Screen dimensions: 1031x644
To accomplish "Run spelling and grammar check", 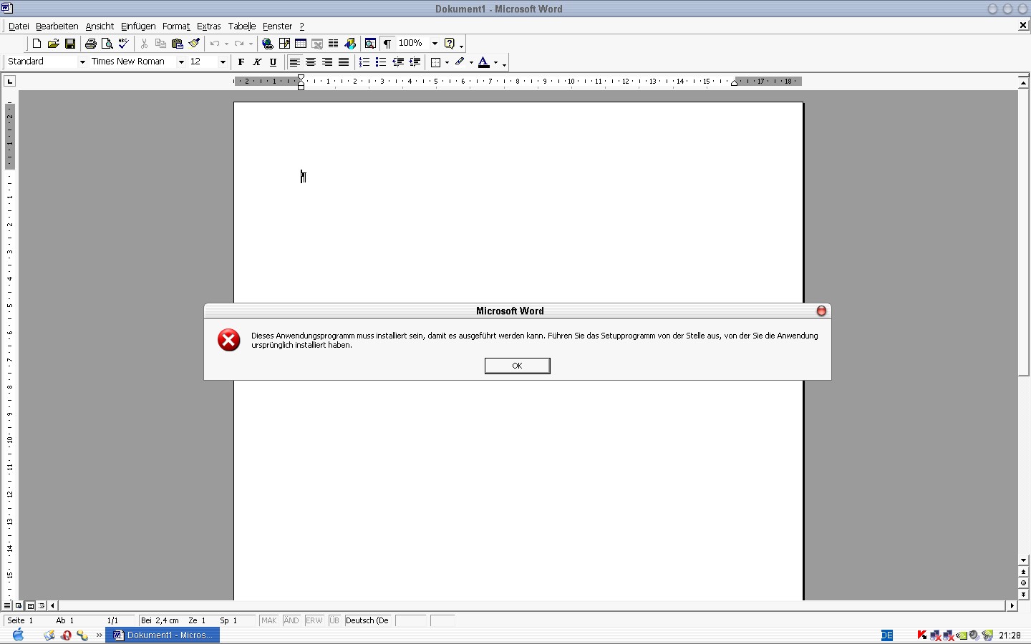I will coord(124,44).
